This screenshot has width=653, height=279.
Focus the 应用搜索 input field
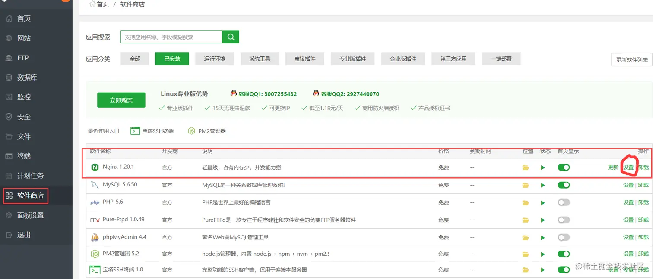coord(171,37)
